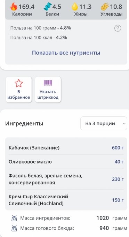The width and height of the screenshot is (129, 237).
Task: Open the 'на 3 порции' dropdown
Action: [x=104, y=123]
